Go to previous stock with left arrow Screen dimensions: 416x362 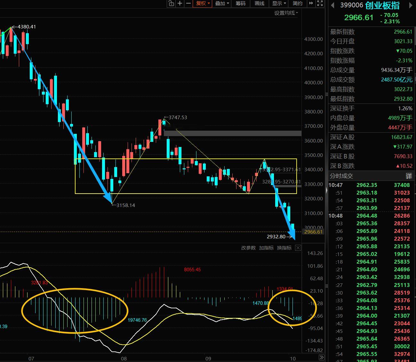(332, 5)
